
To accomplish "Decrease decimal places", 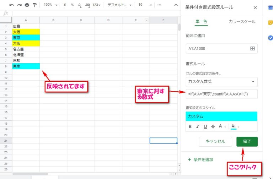I will coord(80,5).
